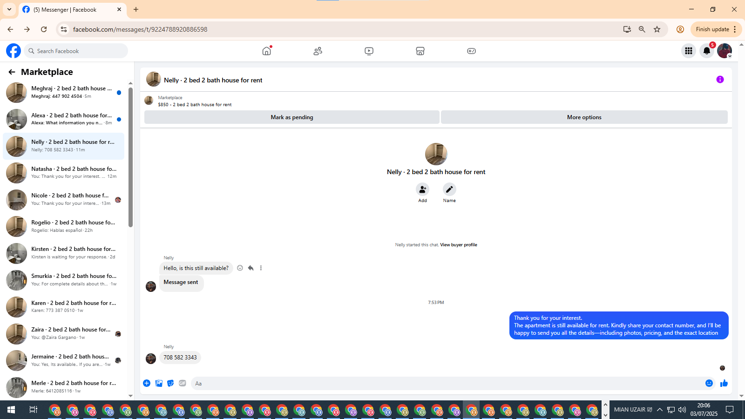The width and height of the screenshot is (745, 419).
Task: Open the Gaming controller icon
Action: 471,51
